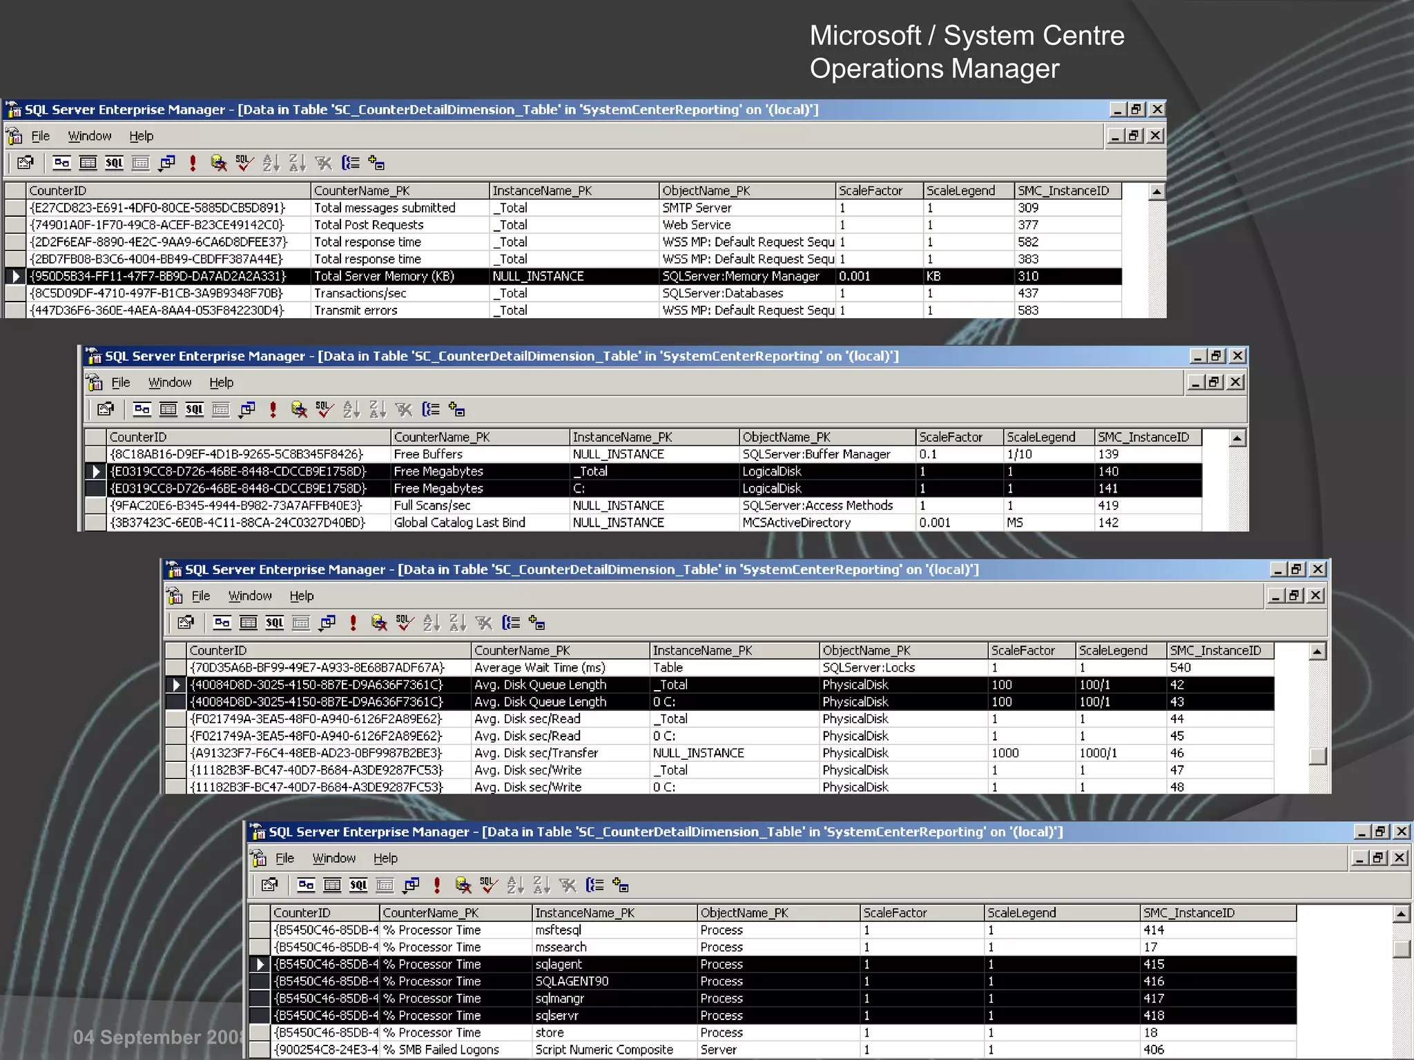Viewport: 1414px width, 1060px height.
Task: Show diagram pane in SMTP Server window
Action: tap(61, 163)
